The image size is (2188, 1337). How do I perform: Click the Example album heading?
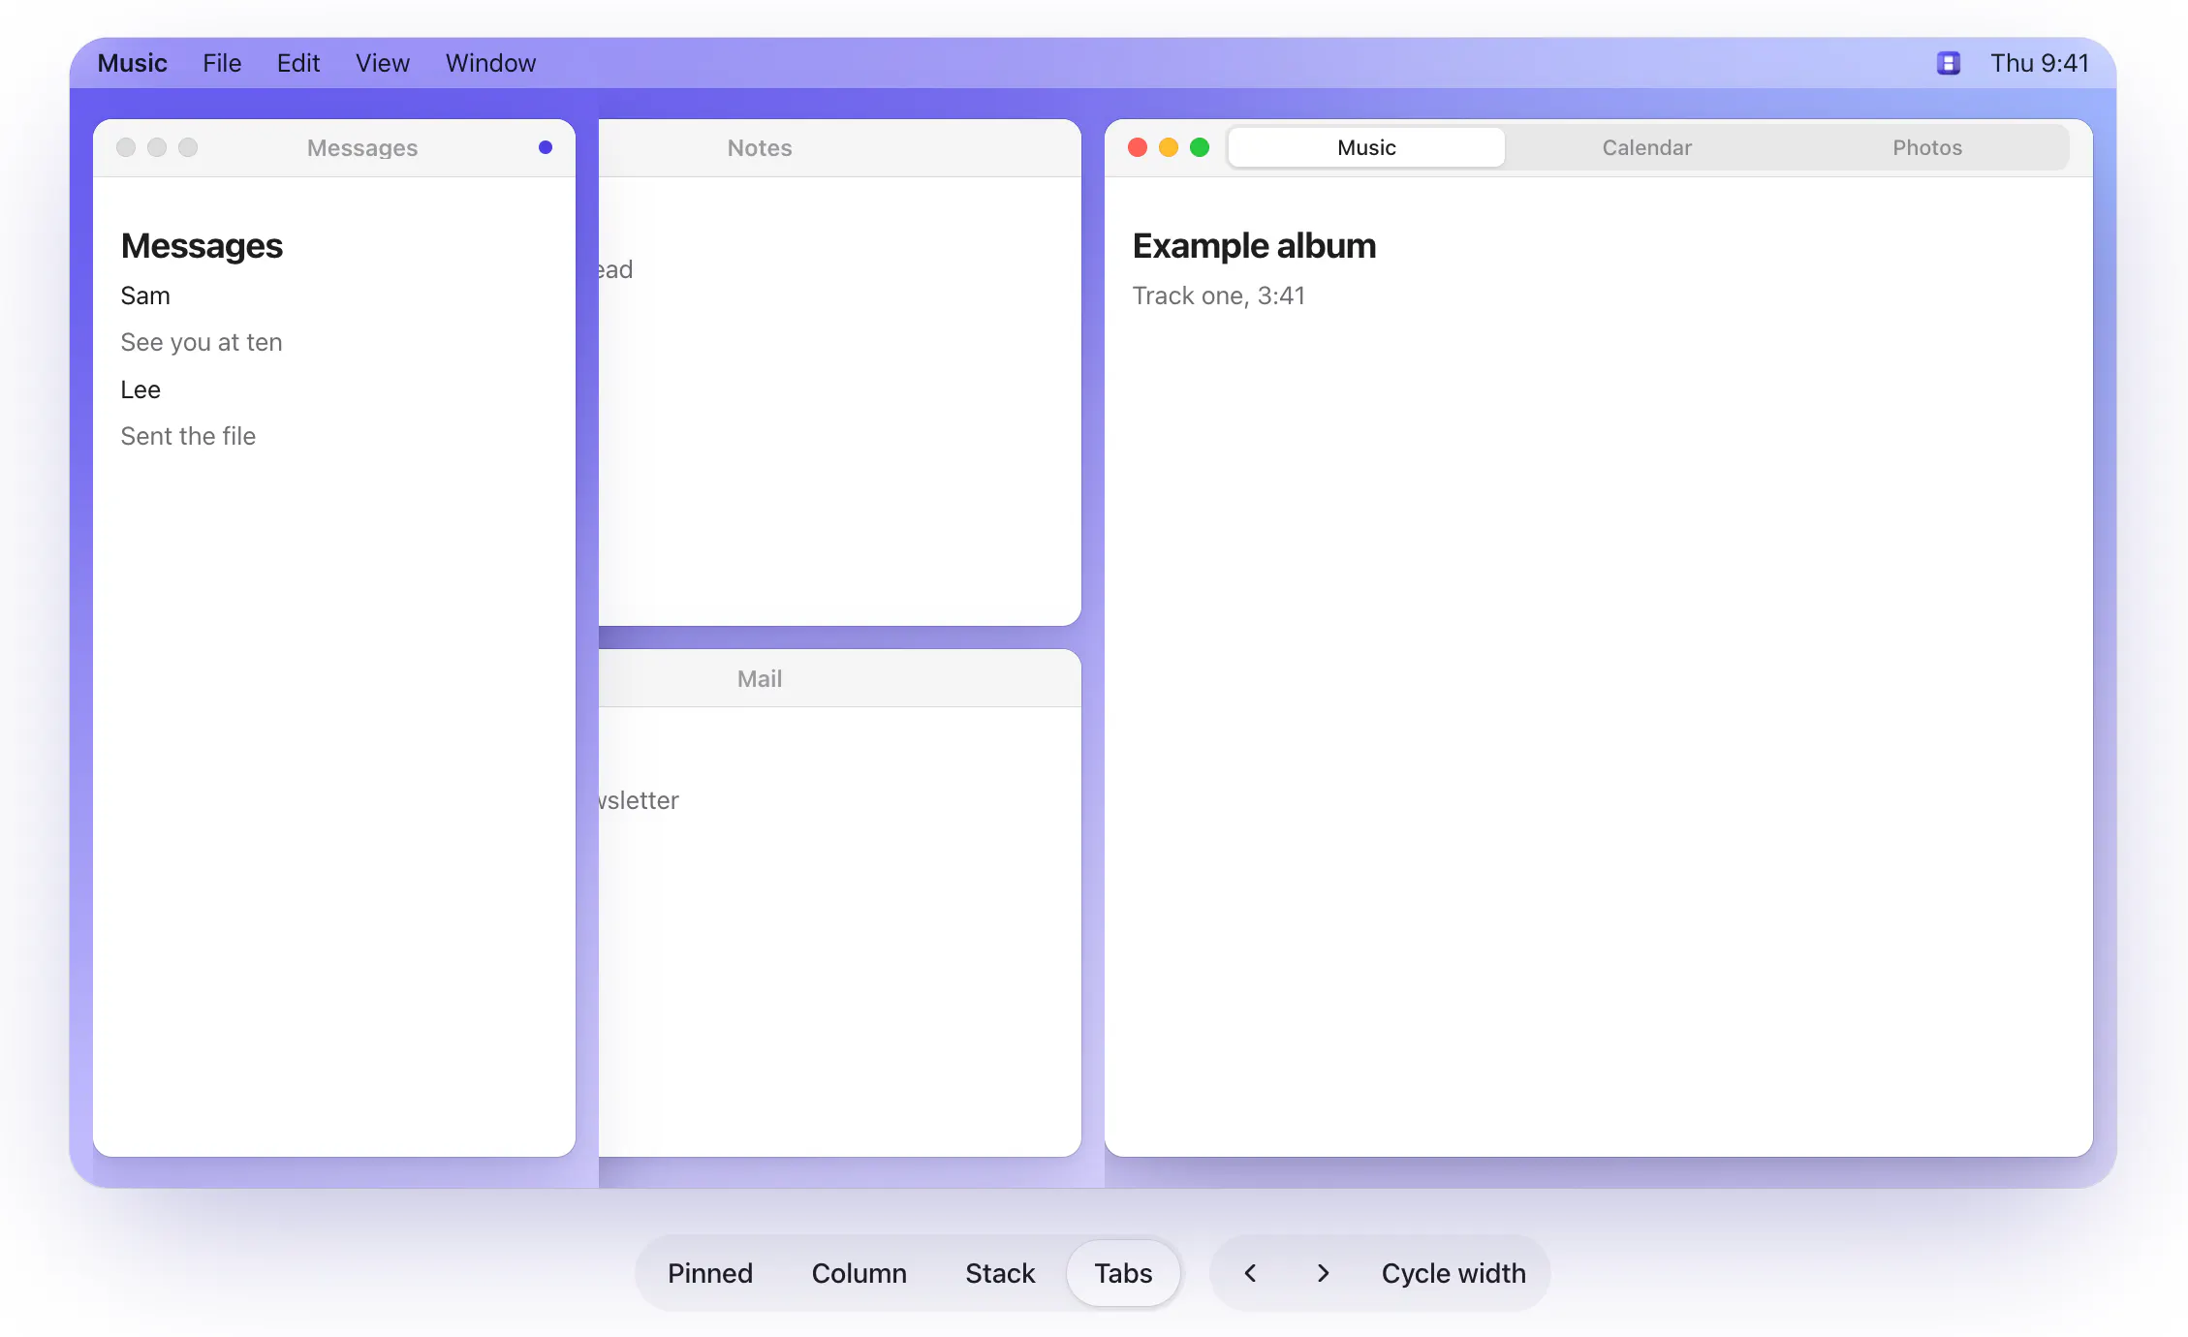click(1254, 246)
